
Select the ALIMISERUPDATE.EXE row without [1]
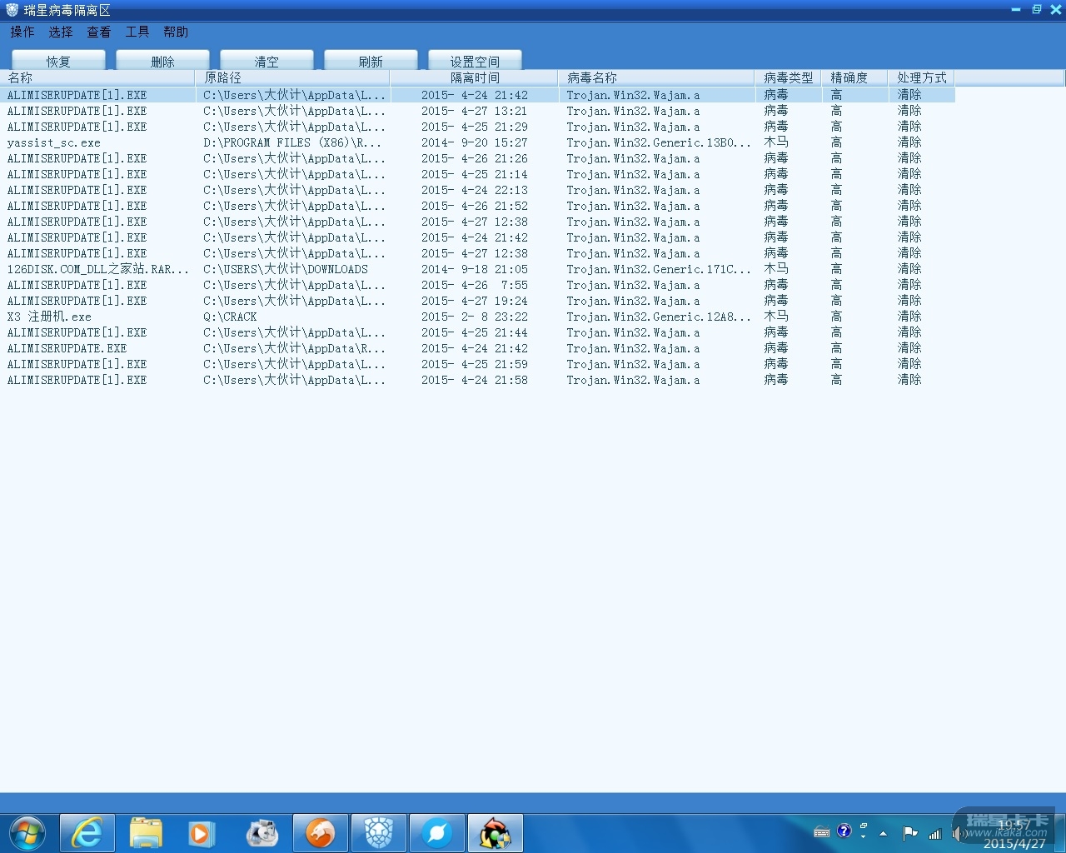click(x=477, y=348)
